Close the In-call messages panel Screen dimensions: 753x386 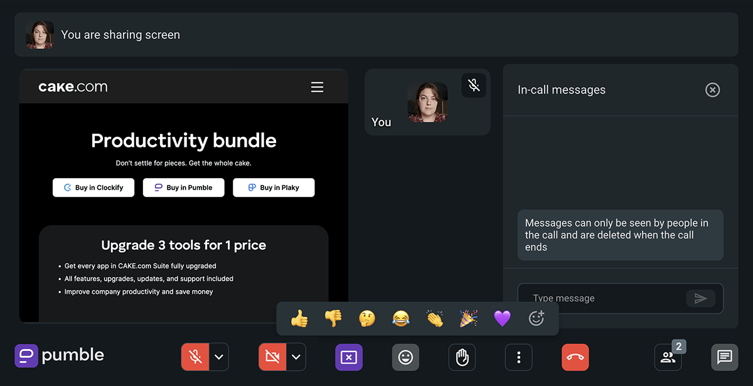tap(713, 90)
